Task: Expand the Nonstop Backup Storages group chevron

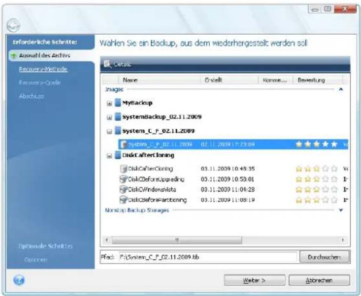Action: 341,210
